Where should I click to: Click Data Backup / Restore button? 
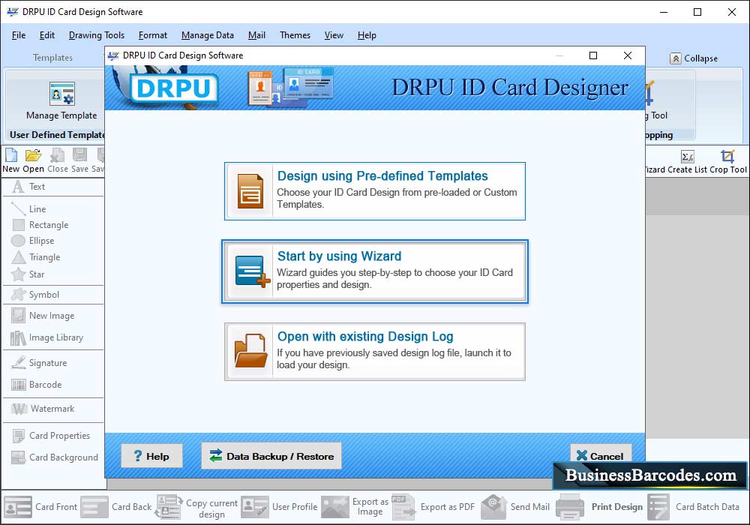[271, 456]
